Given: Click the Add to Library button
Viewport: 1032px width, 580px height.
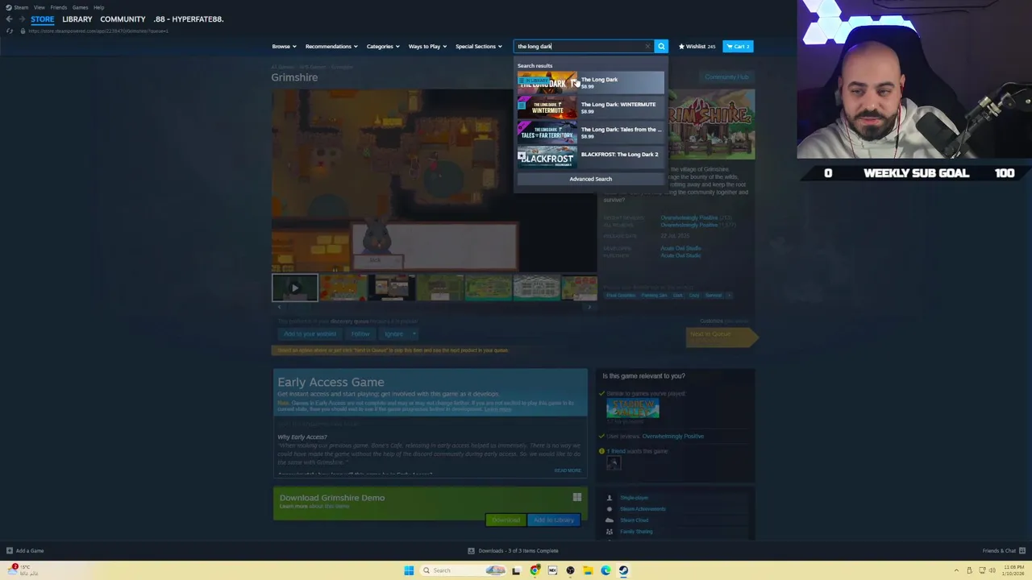Looking at the screenshot, I should [x=553, y=520].
